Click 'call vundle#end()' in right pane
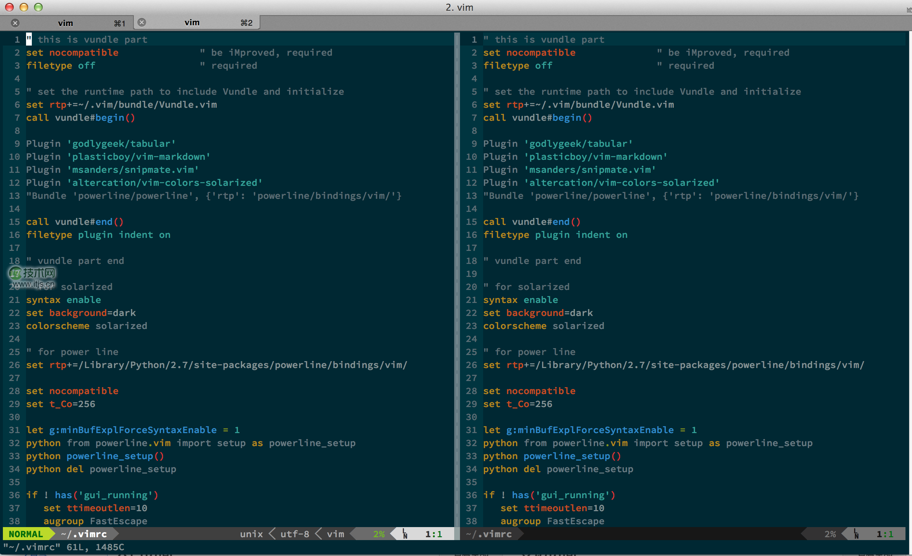 [x=532, y=222]
